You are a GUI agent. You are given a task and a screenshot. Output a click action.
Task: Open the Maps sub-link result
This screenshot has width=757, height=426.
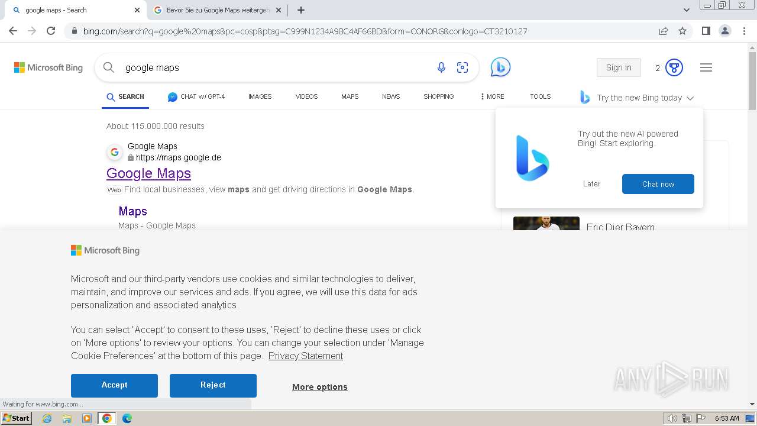[132, 211]
